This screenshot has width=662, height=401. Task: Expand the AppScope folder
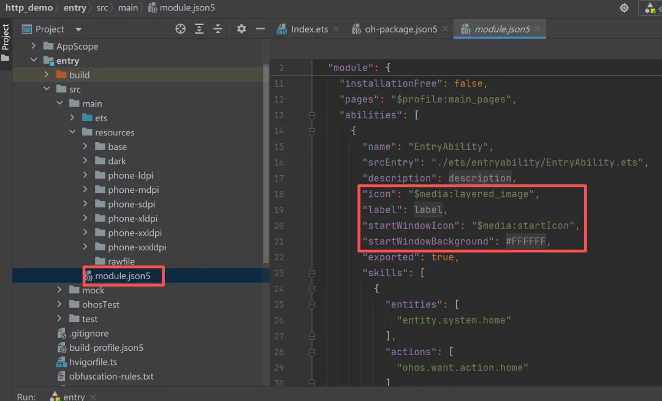coord(34,45)
